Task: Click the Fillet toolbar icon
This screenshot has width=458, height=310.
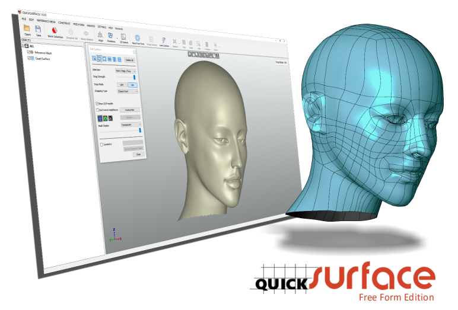Action: tap(191, 43)
